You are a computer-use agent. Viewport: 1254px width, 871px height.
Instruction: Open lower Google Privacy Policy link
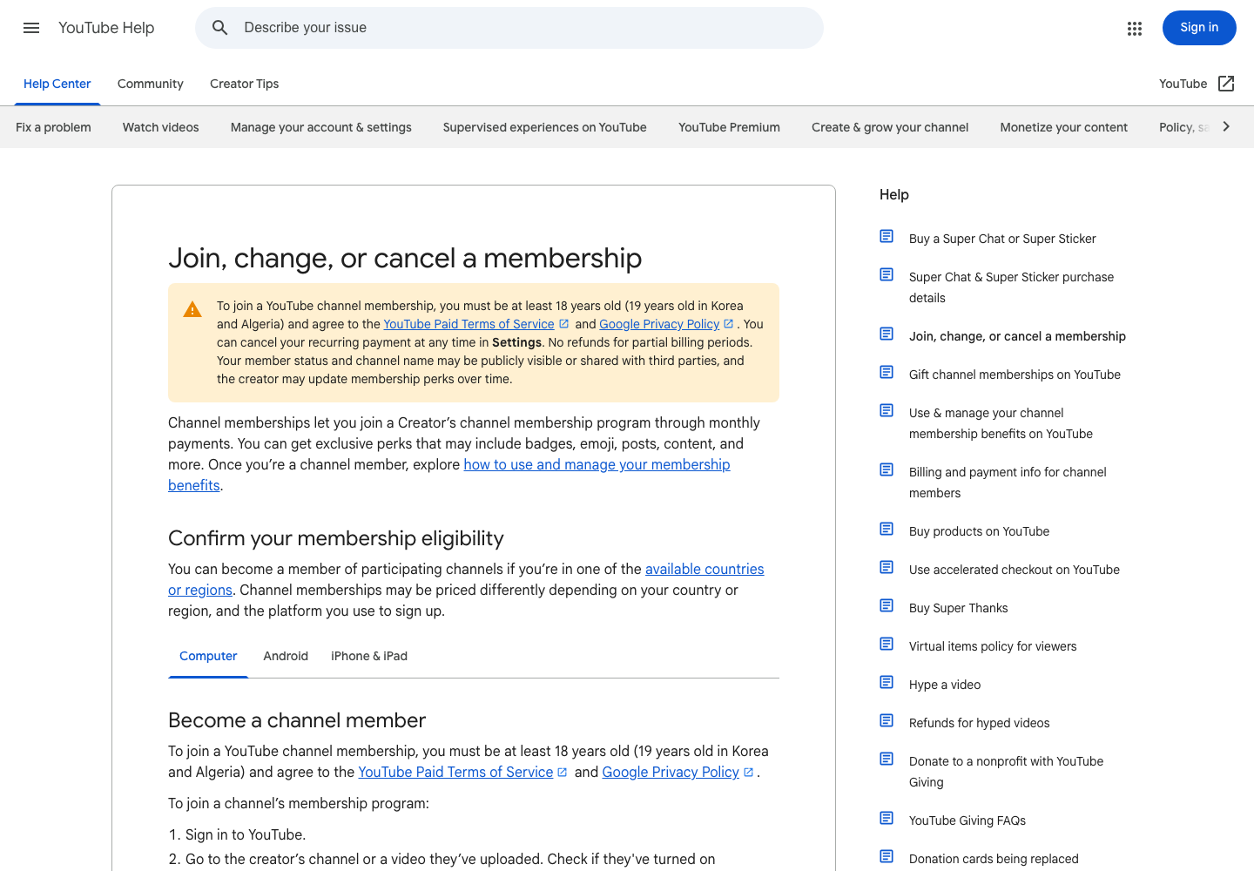click(671, 772)
